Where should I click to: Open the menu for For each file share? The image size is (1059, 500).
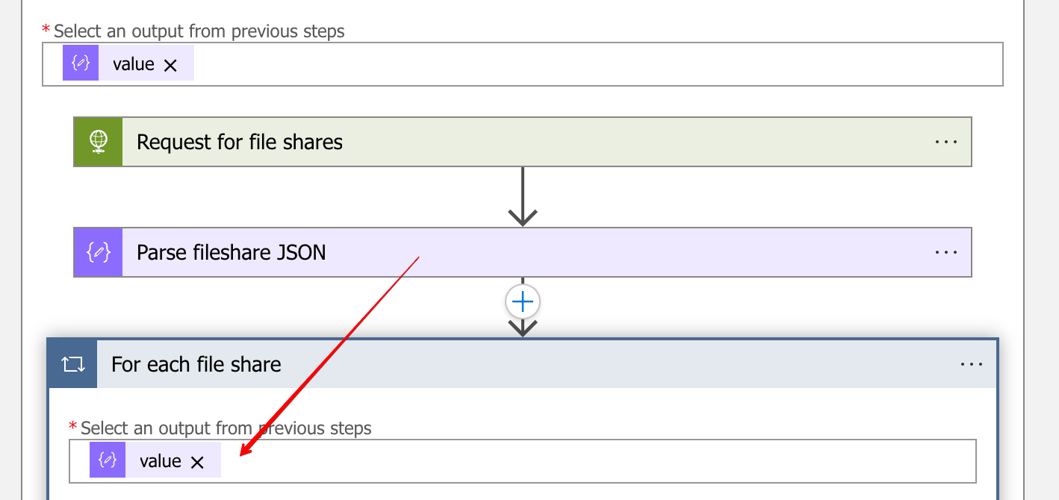(972, 364)
